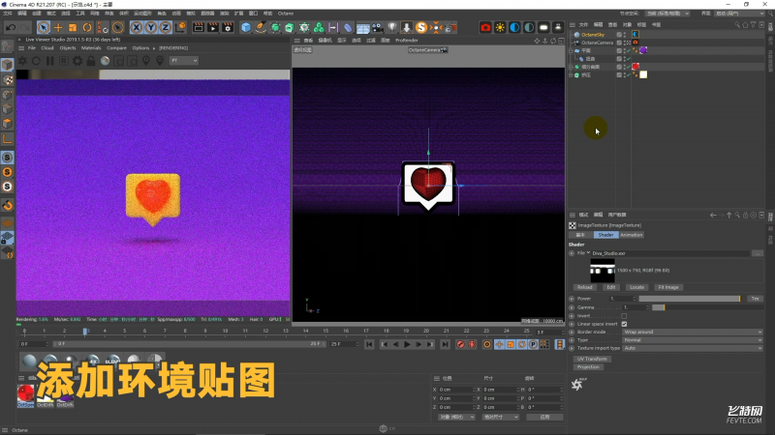
Task: Click the coordinate system cube icon
Action: [x=180, y=28]
